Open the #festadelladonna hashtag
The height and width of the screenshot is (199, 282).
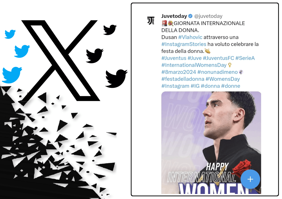pyautogui.click(x=183, y=79)
